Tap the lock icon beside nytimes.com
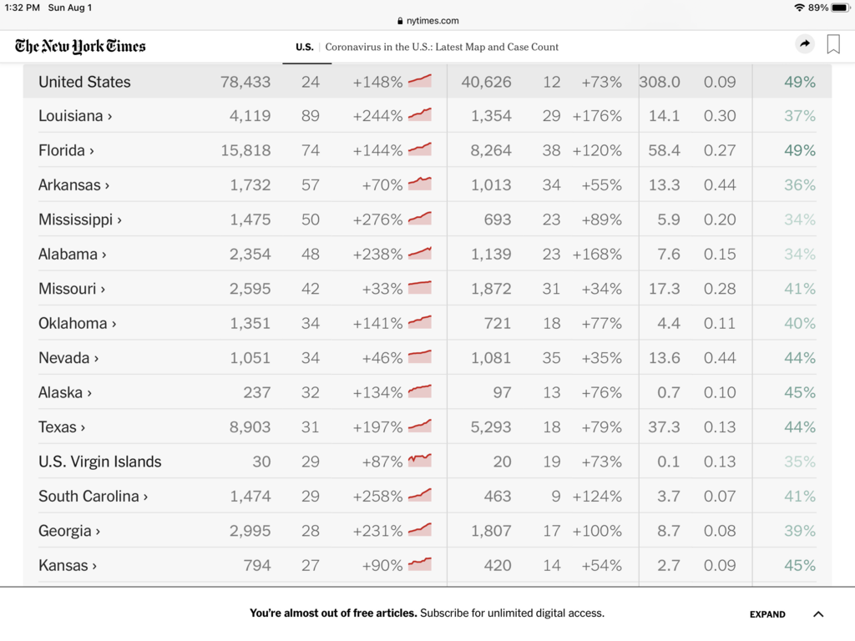This screenshot has width=855, height=641. tap(401, 21)
